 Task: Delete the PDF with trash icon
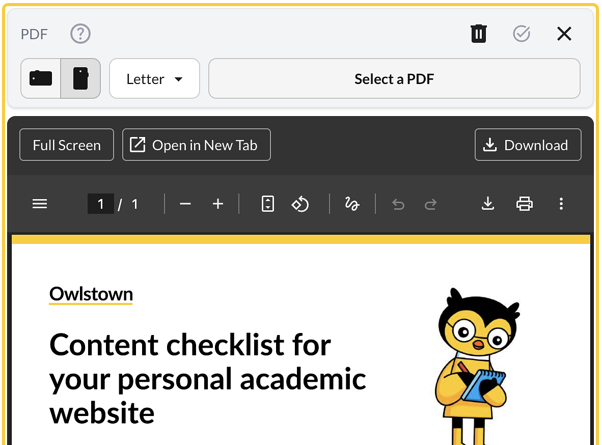click(478, 34)
